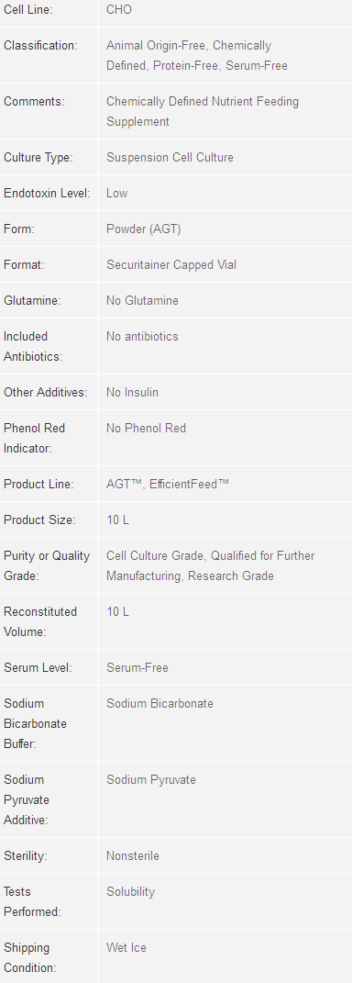The width and height of the screenshot is (352, 983).
Task: Click the No Glutamine value
Action: pos(142,300)
